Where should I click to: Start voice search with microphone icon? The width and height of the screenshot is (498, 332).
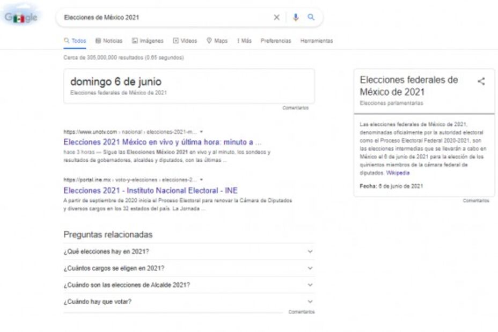pos(295,18)
